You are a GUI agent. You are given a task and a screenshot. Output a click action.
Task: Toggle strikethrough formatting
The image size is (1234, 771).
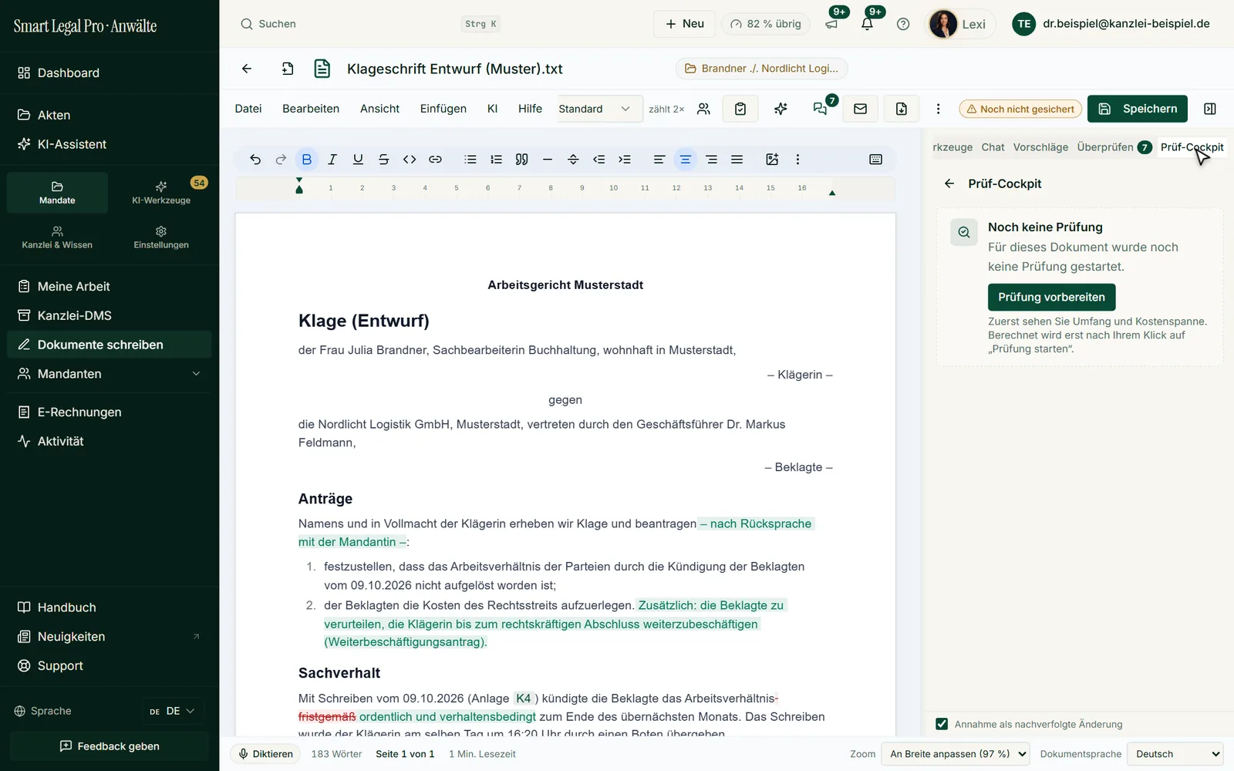[383, 160]
